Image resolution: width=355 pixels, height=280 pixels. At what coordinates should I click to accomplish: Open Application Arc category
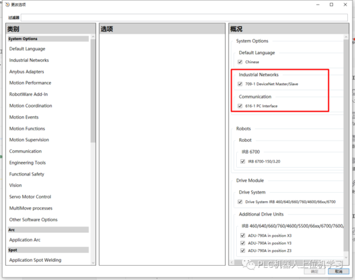[x=25, y=240]
